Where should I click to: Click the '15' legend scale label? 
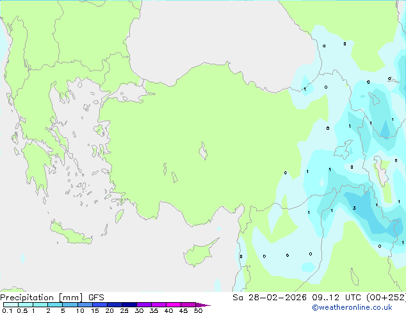95,310
